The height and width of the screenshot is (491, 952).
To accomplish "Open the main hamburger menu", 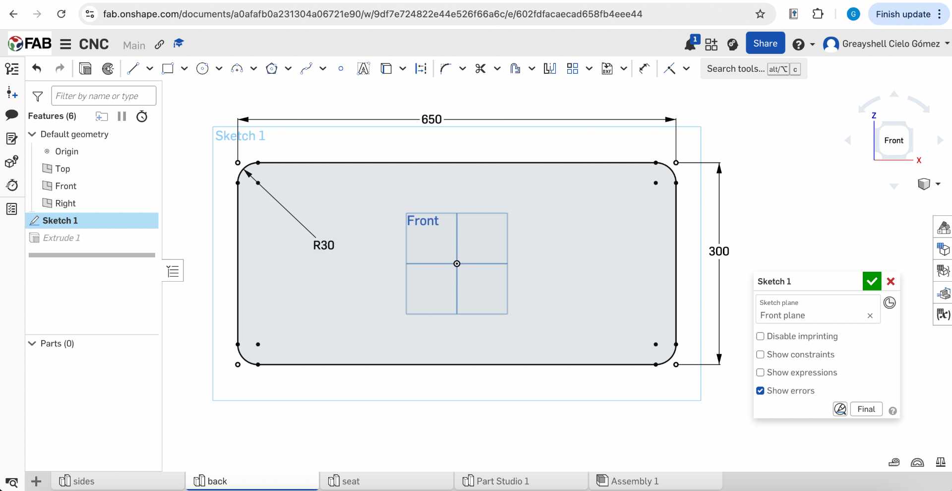I will (65, 44).
